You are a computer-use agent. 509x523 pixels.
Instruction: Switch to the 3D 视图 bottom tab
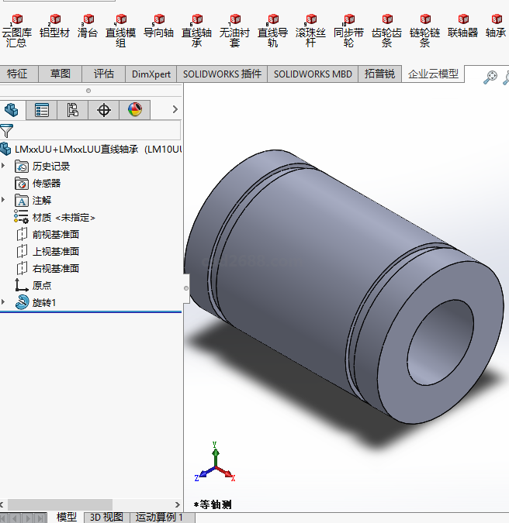[x=106, y=517]
